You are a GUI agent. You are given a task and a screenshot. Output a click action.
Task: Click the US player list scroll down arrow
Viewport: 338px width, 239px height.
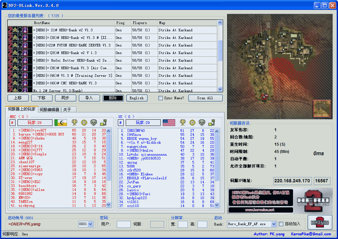pyautogui.click(x=217, y=204)
